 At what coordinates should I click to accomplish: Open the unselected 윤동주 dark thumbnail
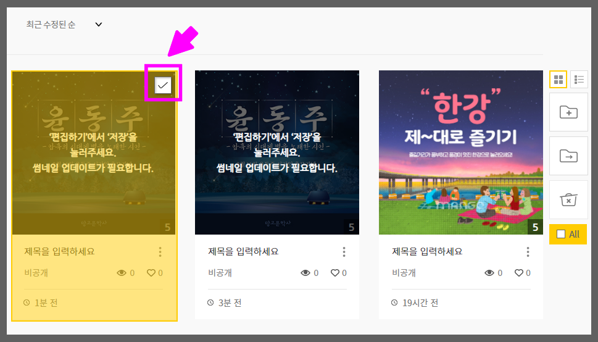(277, 152)
